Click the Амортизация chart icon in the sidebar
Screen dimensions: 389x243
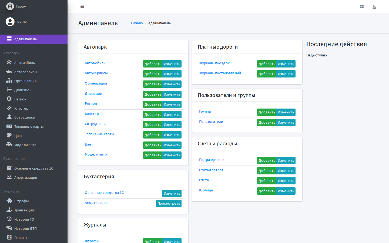point(9,177)
